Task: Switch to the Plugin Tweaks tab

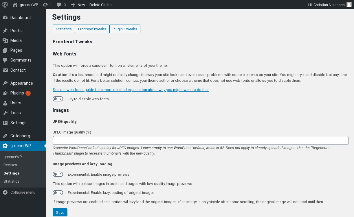Action: (x=125, y=29)
